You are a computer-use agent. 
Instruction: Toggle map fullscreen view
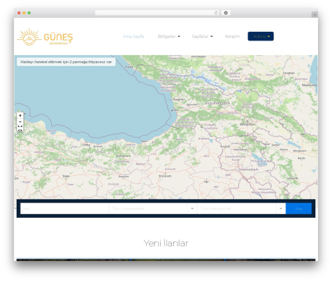tap(20, 128)
